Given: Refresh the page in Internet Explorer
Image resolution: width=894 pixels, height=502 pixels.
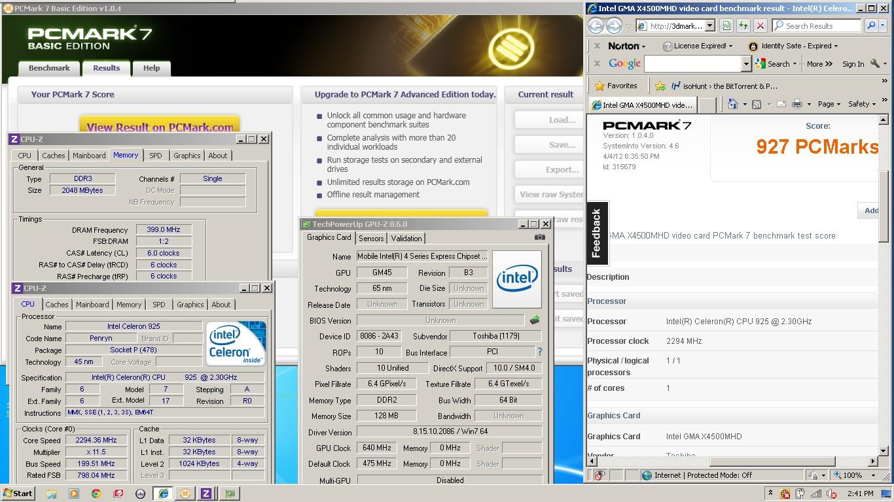Looking at the screenshot, I should coord(743,25).
